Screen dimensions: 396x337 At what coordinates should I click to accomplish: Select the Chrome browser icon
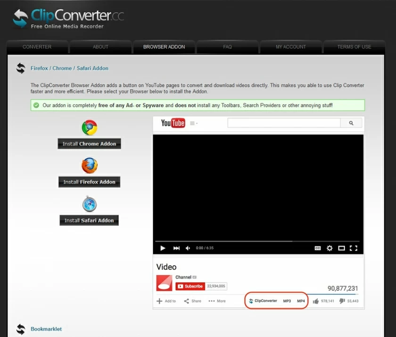tap(89, 126)
